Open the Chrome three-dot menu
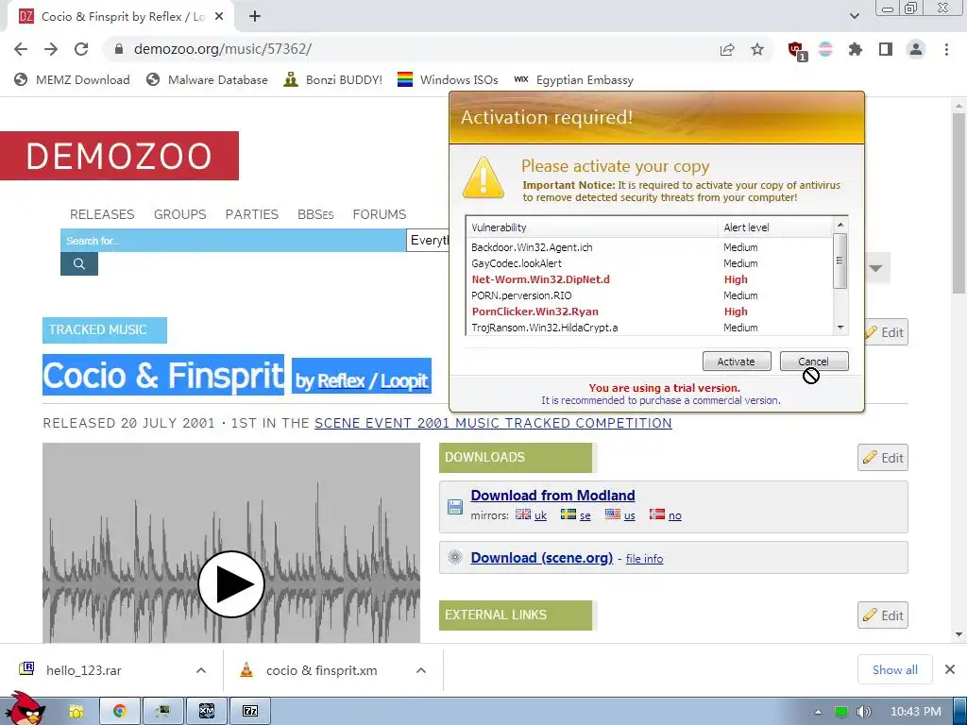This screenshot has height=725, width=967. (946, 49)
